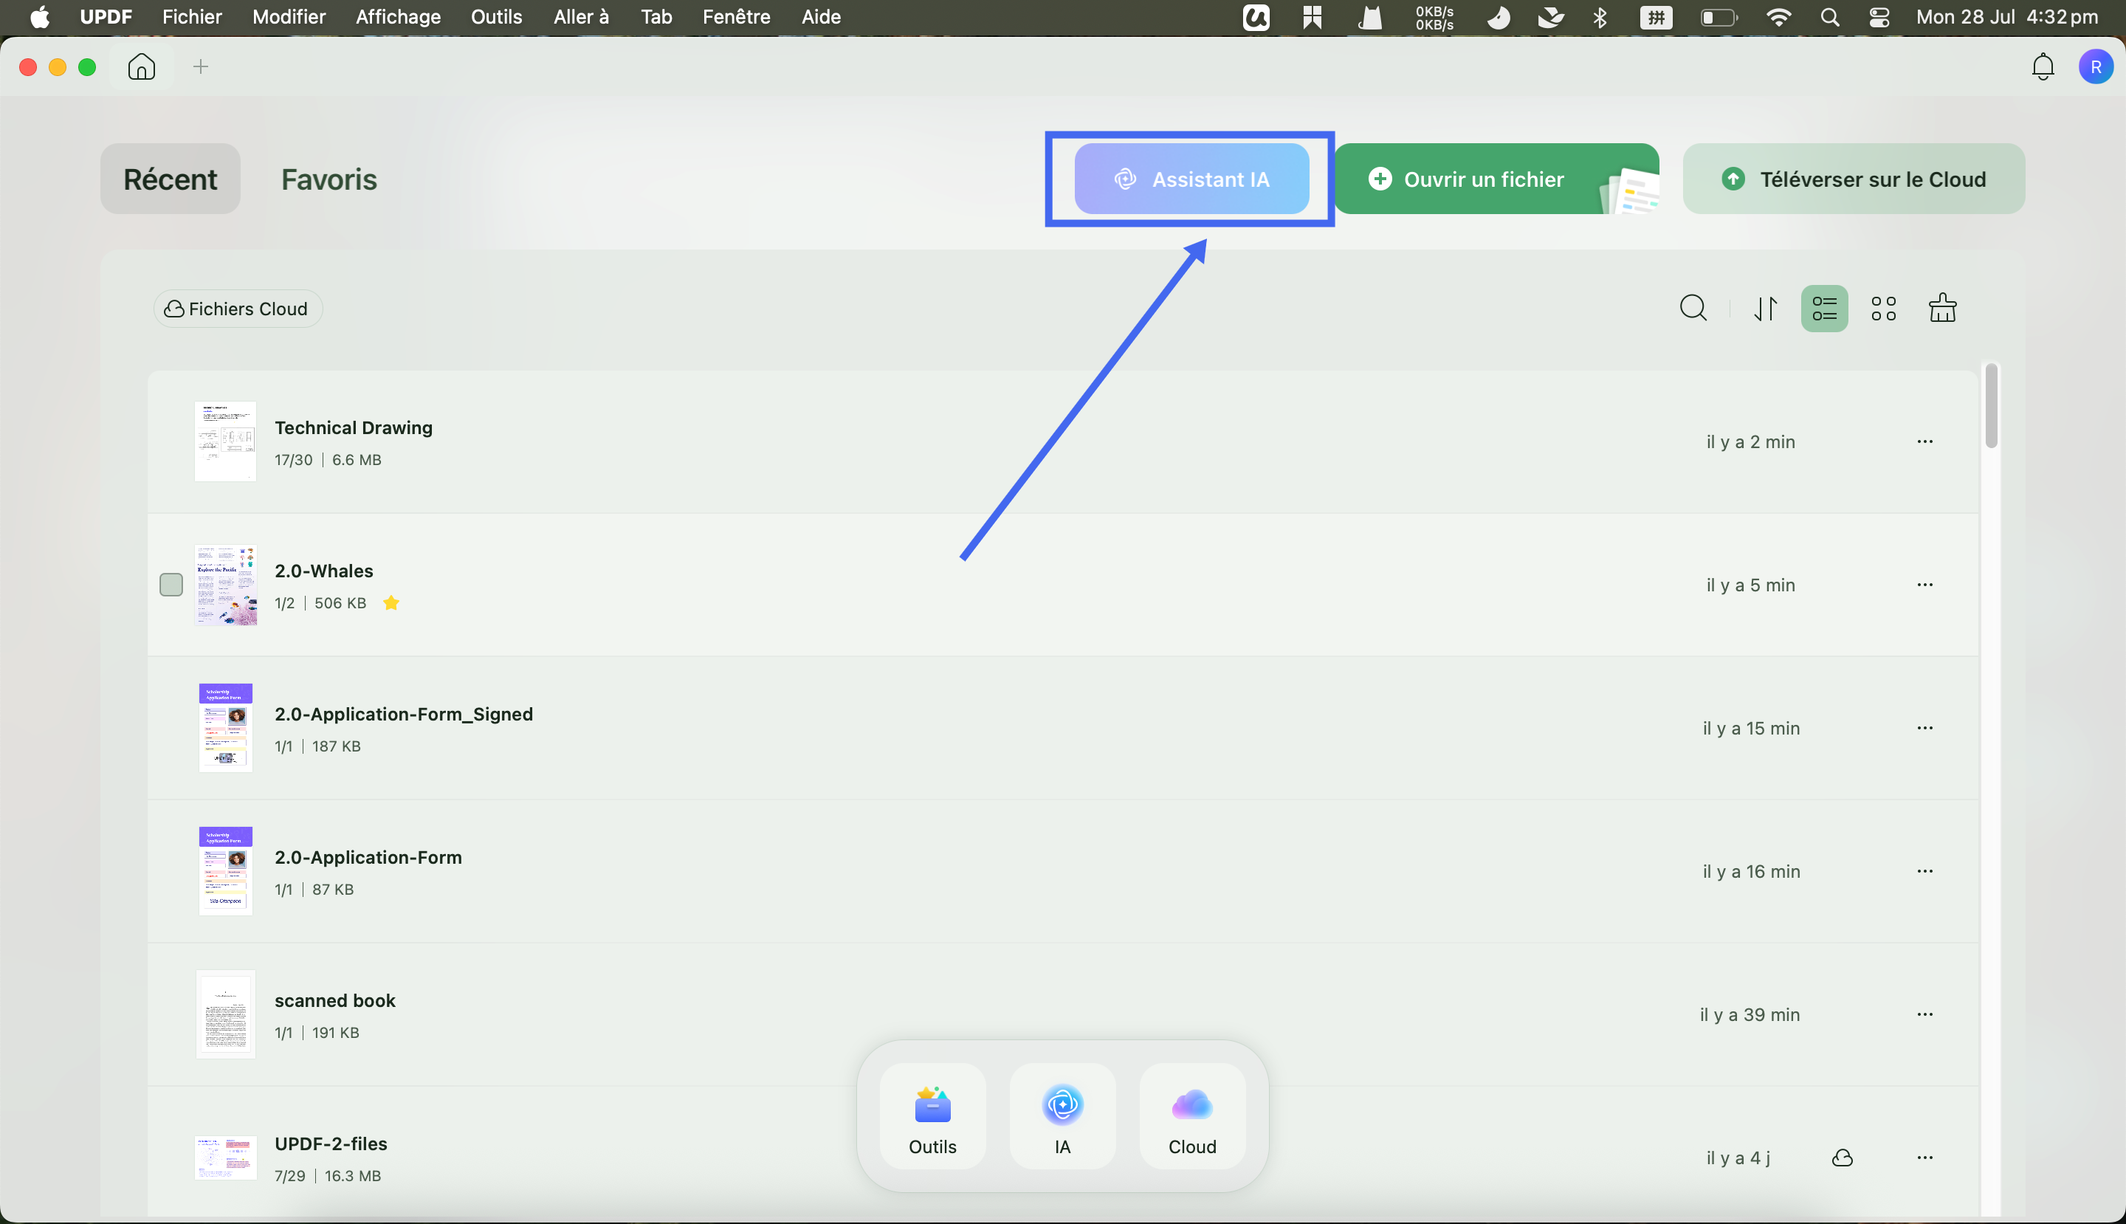The width and height of the screenshot is (2126, 1224).
Task: Click the UPDF icon in menu bar tray
Action: pyautogui.click(x=1256, y=17)
